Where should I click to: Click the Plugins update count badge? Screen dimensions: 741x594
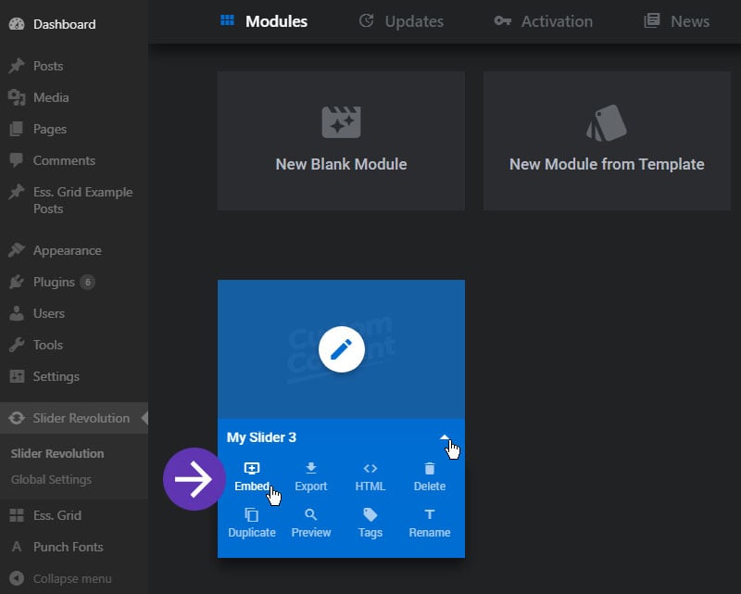87,283
